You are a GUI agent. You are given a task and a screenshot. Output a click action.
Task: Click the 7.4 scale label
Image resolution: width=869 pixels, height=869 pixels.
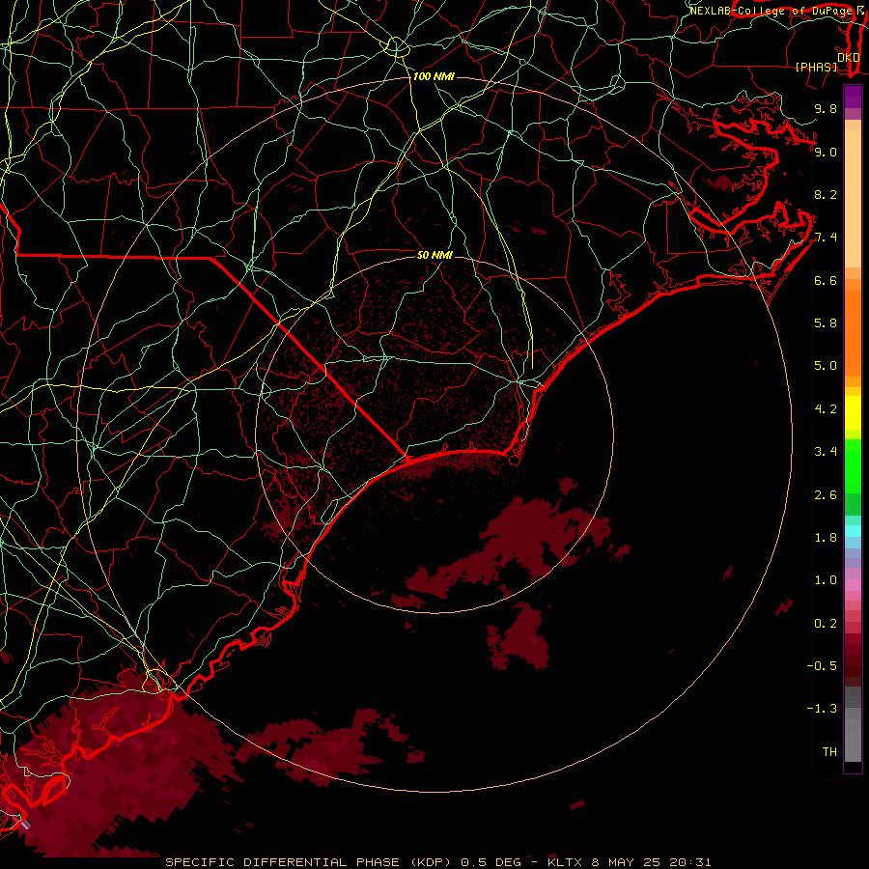(x=826, y=238)
